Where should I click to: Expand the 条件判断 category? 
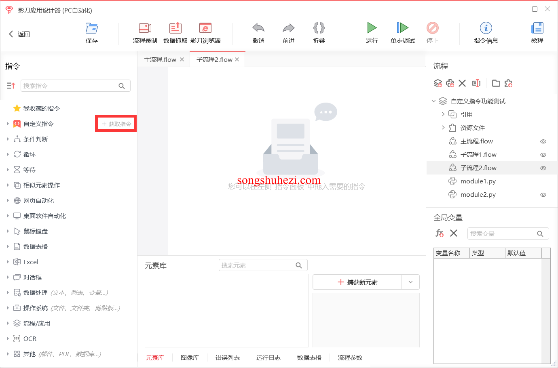(x=8, y=139)
